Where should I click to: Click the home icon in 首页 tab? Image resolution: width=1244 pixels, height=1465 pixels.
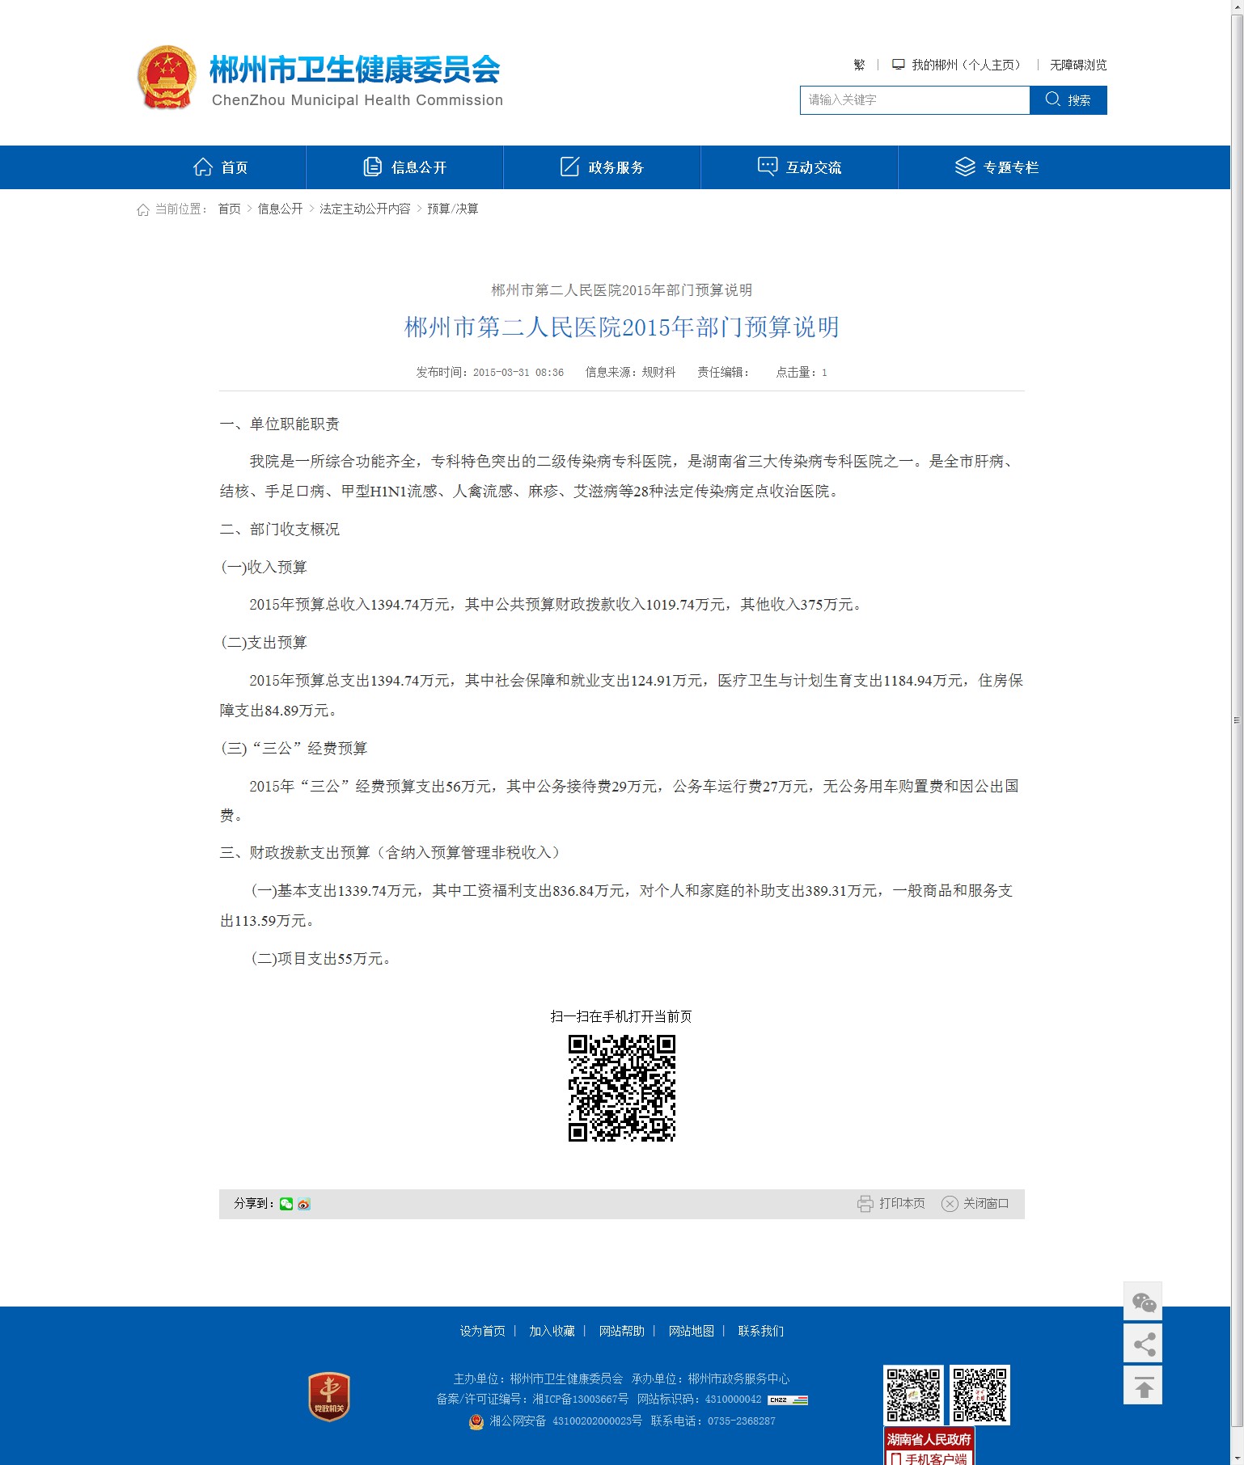coord(203,167)
